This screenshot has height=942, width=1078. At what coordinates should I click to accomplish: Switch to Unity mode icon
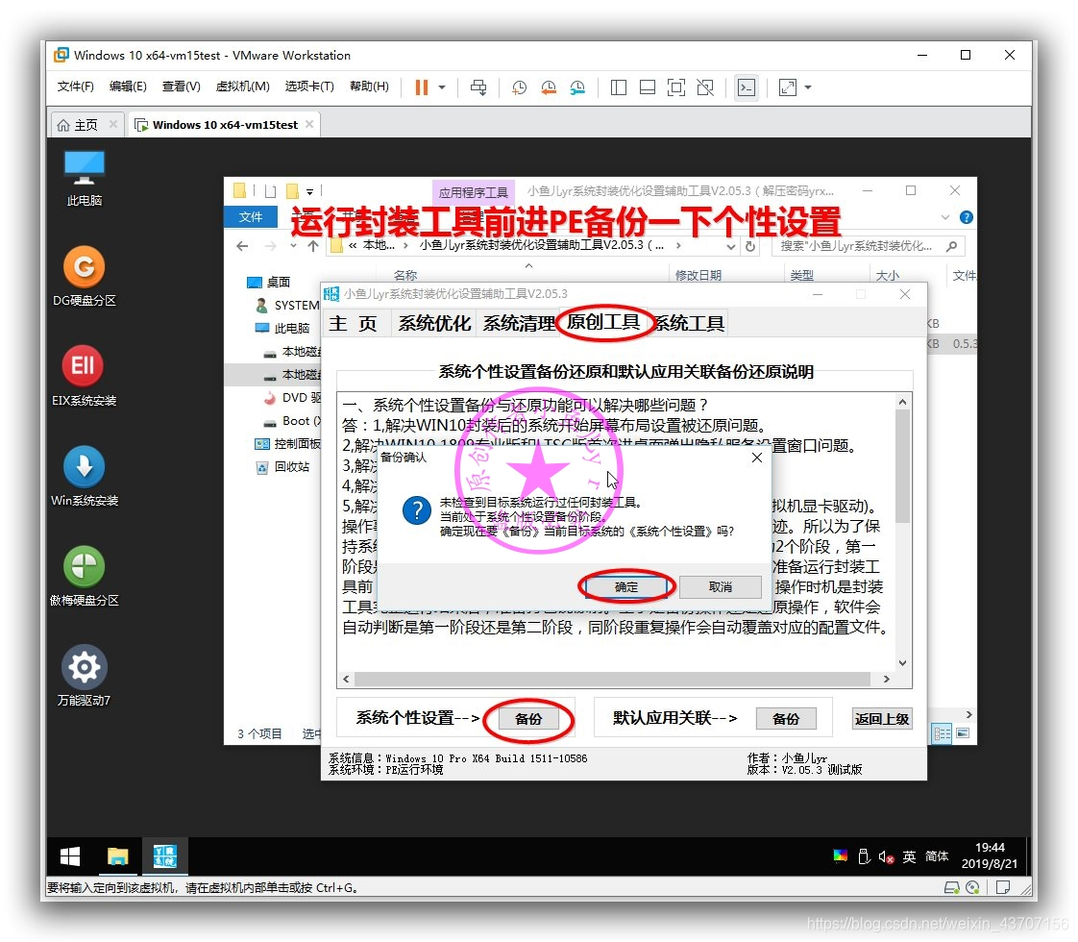[x=705, y=87]
